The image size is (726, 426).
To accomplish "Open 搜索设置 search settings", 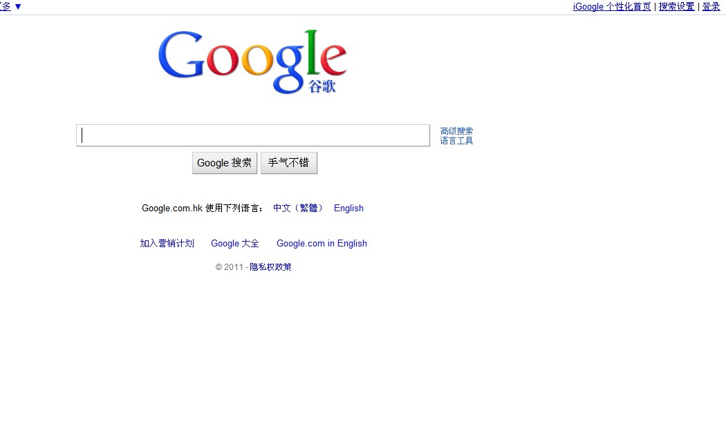I will [x=676, y=6].
